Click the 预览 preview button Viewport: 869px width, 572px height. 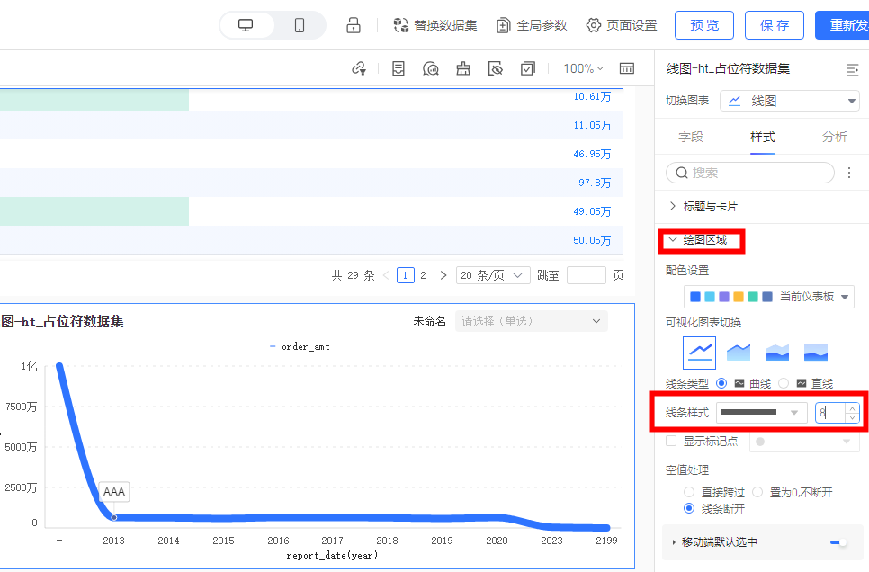pyautogui.click(x=703, y=25)
